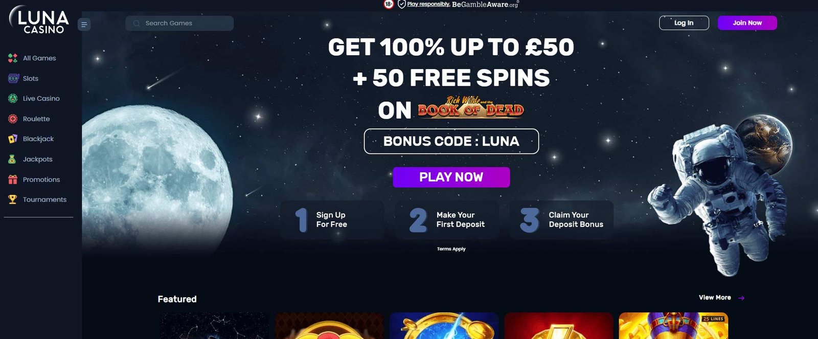
Task: Click the 18+ age restriction badge
Action: (x=389, y=5)
